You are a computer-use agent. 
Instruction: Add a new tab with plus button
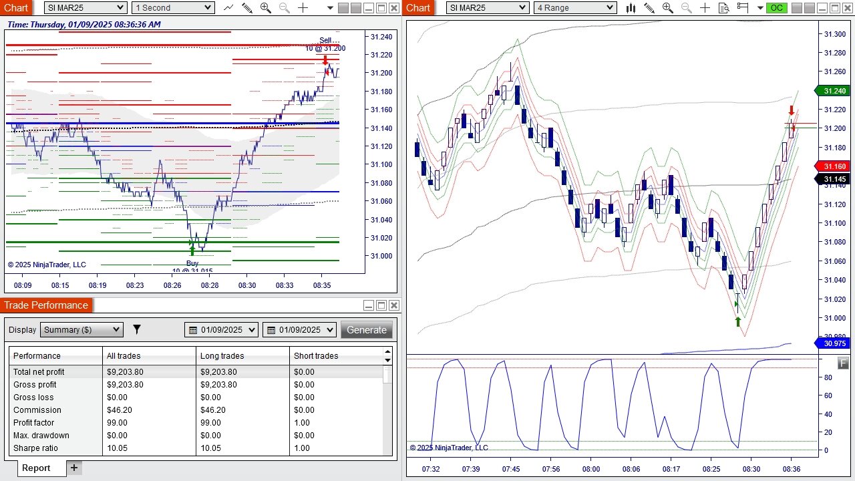point(74,468)
